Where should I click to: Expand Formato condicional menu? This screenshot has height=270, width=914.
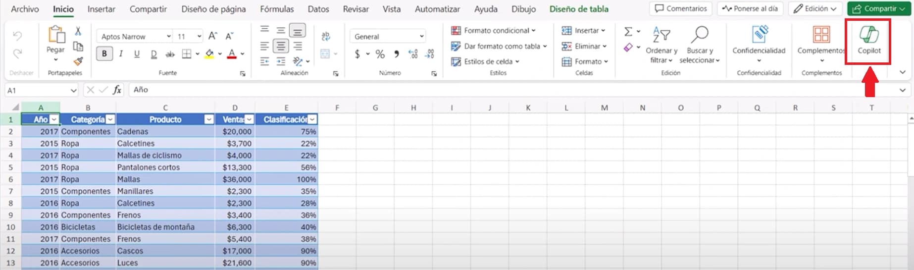(x=493, y=30)
